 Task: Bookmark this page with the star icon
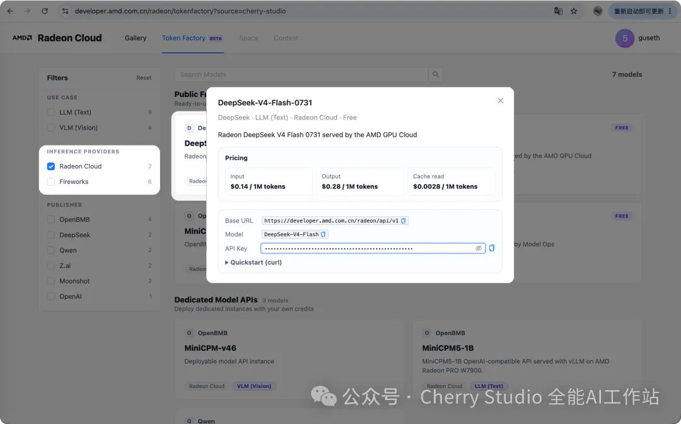click(574, 11)
